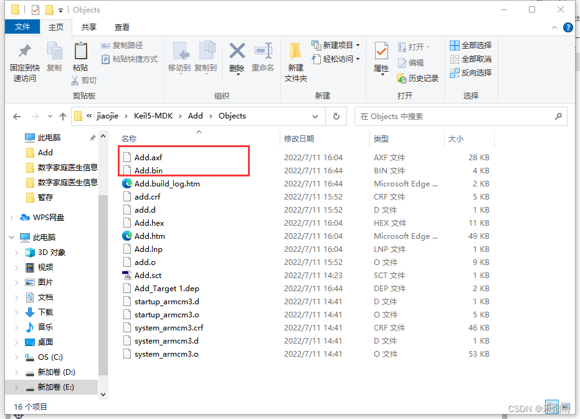Click the 固定到快速访问 pin icon
Screen dimensions: 580x419
[25, 52]
